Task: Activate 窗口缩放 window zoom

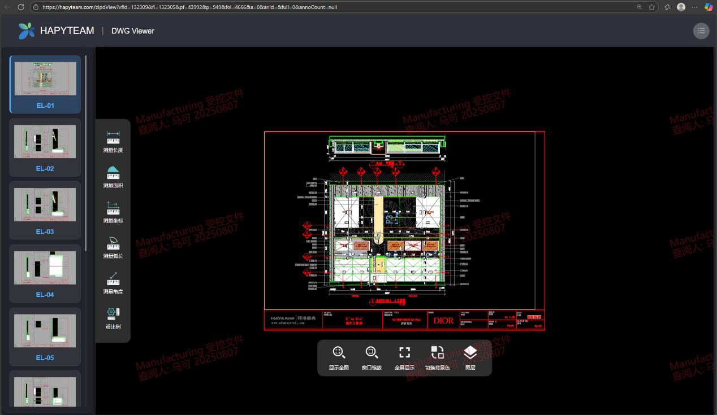Action: click(372, 357)
